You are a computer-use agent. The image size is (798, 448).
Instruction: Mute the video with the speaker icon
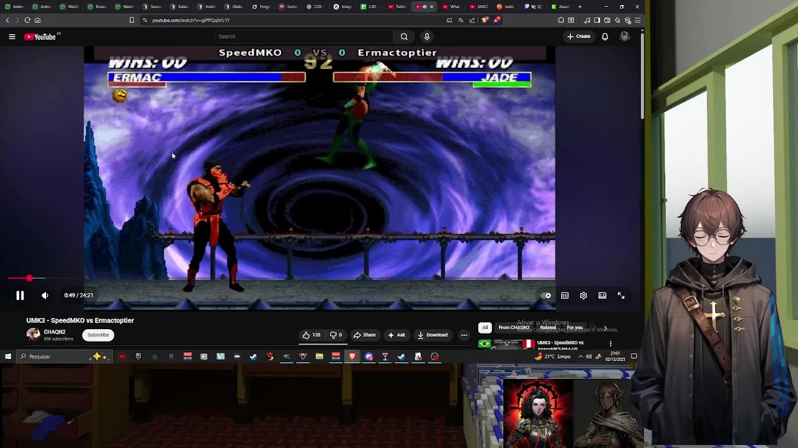click(x=45, y=296)
